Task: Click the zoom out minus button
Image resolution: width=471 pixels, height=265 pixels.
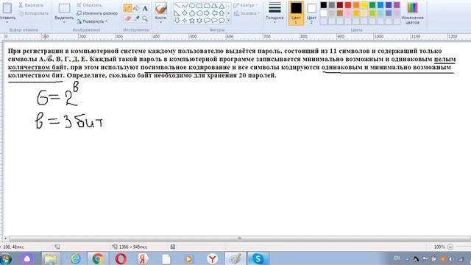Action: coord(450,247)
